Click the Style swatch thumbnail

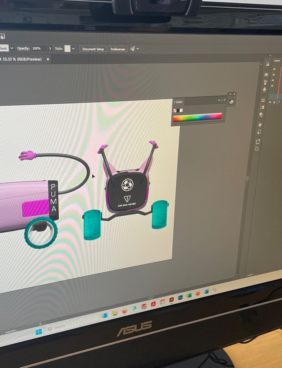click(67, 49)
